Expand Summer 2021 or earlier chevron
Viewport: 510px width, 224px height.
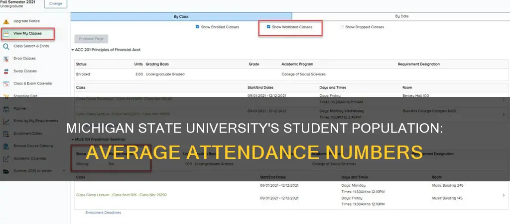[64, 170]
